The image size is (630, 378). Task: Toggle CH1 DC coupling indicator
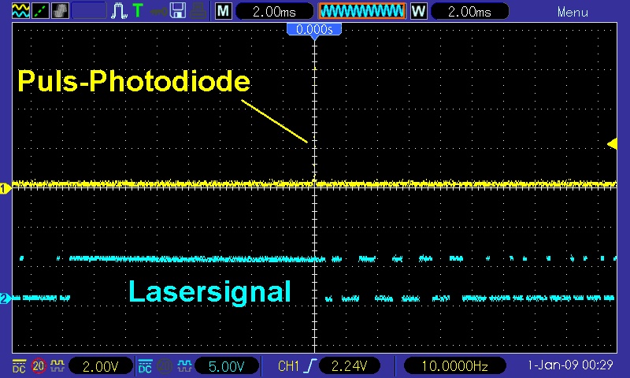pyautogui.click(x=18, y=366)
